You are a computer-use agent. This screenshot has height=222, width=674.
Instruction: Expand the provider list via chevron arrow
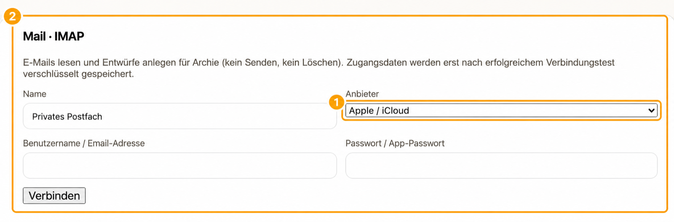point(651,111)
